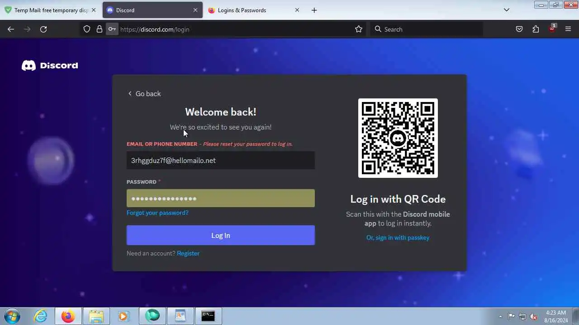Open Windows Explorer folder on taskbar
The image size is (579, 325).
(x=96, y=316)
